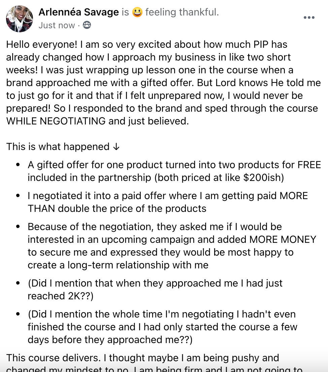328x372 pixels.
Task: Open the 'Just now' timestamp link
Action: [57, 25]
